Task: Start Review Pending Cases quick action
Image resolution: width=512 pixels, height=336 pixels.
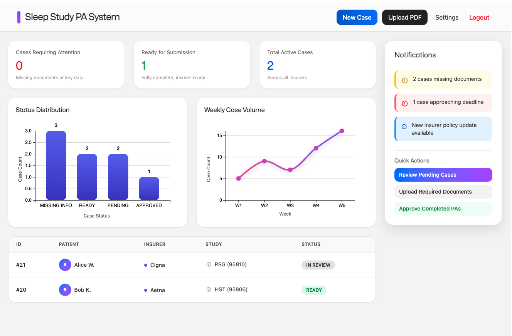Action: (443, 175)
